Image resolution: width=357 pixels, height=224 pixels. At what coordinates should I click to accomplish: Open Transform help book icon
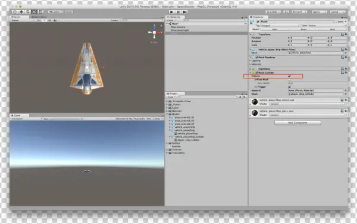(342, 34)
